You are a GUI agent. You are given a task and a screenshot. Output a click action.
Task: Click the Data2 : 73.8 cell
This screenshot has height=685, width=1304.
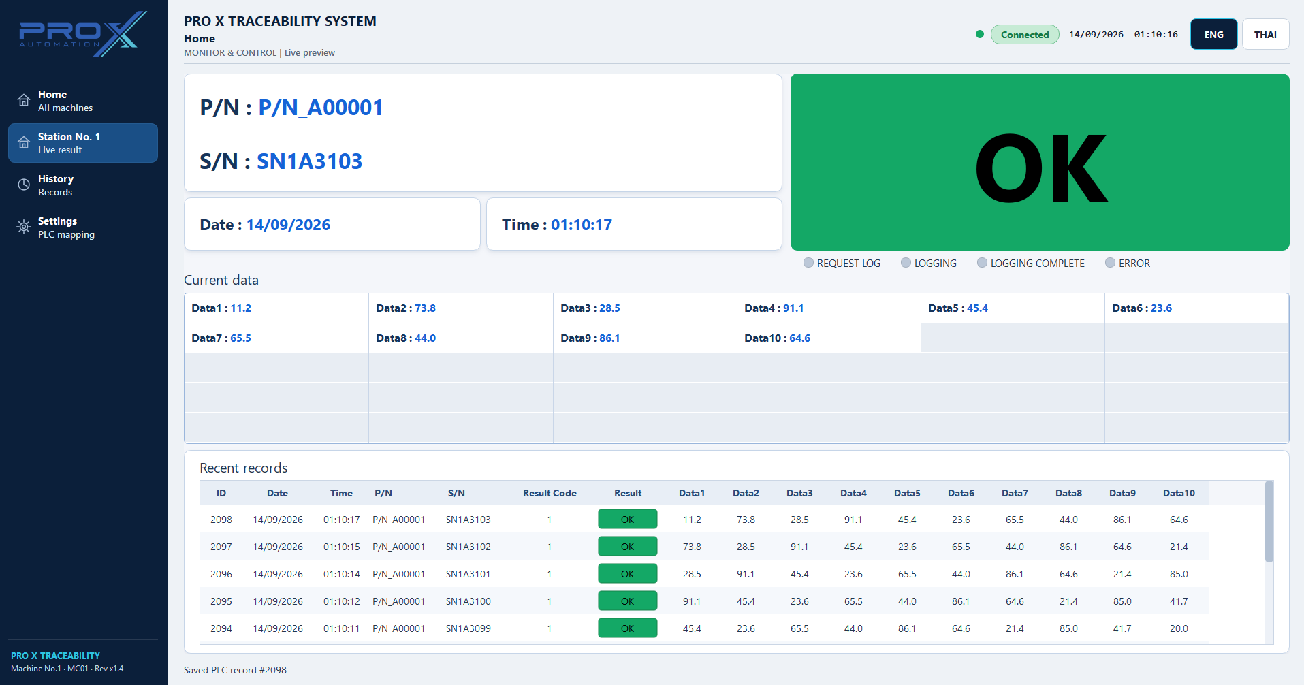(x=461, y=308)
